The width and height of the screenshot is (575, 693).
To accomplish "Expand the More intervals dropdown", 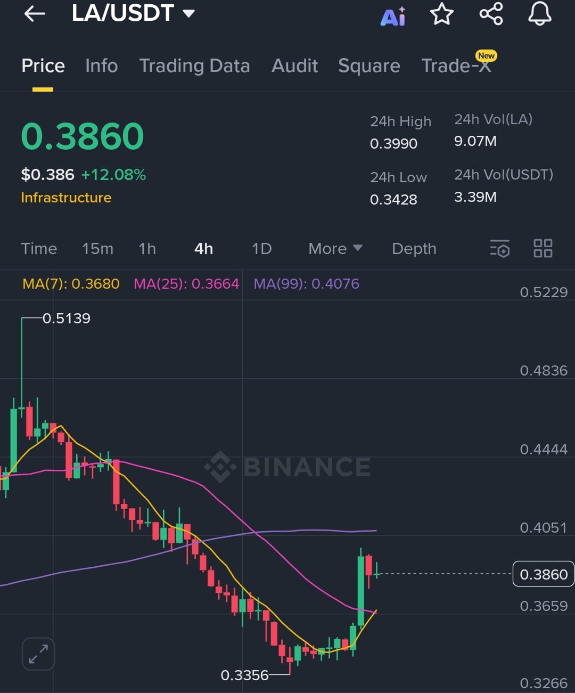I will [335, 248].
